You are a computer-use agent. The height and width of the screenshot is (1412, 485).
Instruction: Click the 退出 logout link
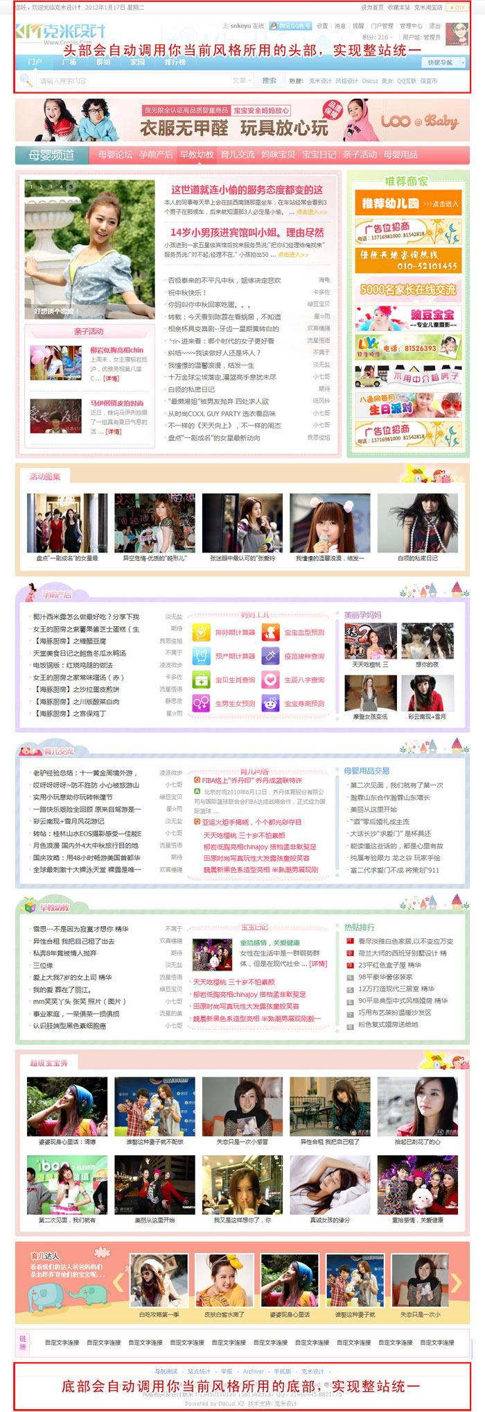(434, 26)
